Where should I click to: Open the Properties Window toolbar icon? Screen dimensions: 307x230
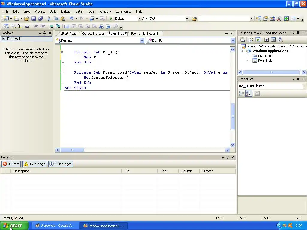point(266,19)
